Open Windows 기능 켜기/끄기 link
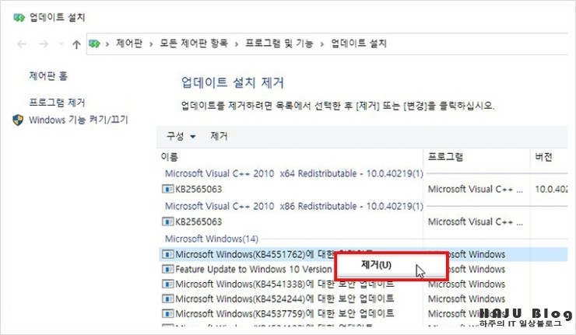This screenshot has width=576, height=335. (79, 120)
